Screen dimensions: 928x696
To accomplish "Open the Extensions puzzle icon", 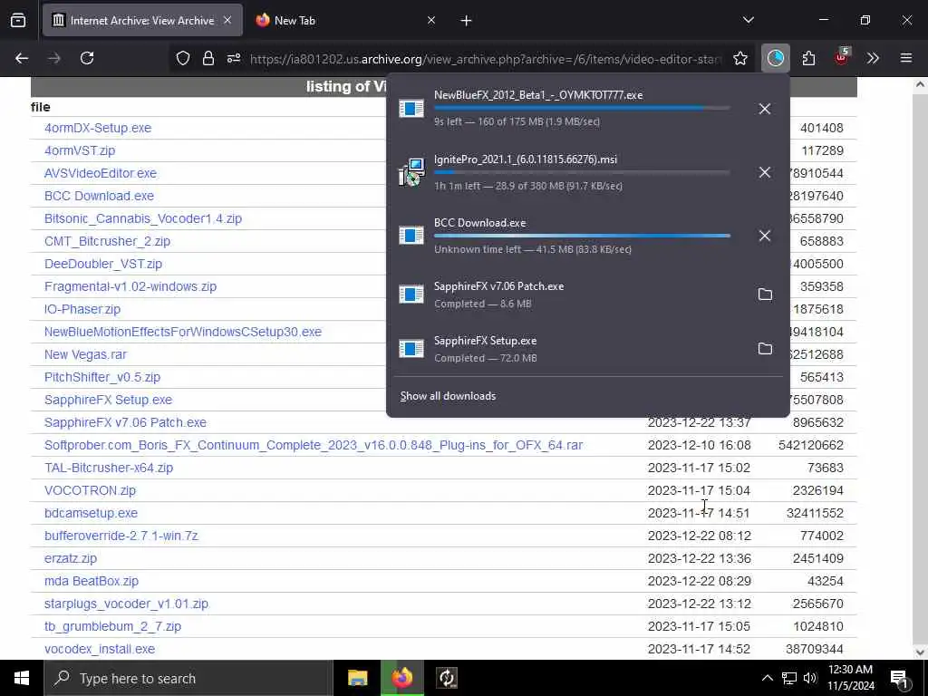I will point(808,58).
